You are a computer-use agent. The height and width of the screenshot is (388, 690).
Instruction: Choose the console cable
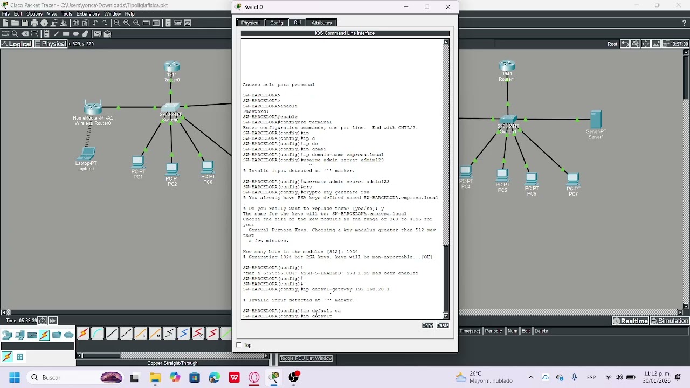[x=98, y=334]
